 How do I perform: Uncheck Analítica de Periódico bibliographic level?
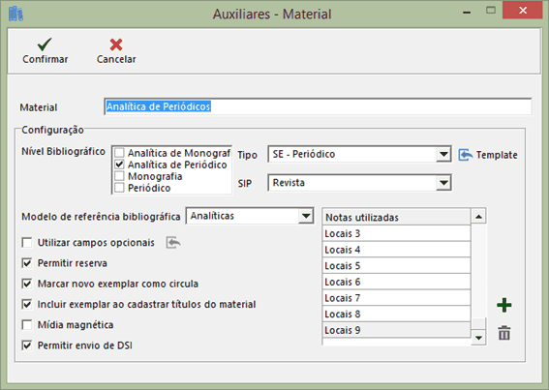click(x=119, y=165)
